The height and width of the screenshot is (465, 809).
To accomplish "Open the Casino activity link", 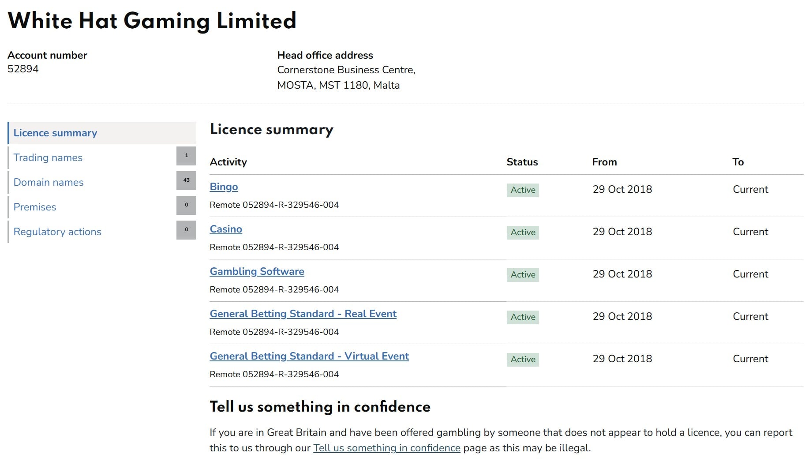I will (226, 229).
